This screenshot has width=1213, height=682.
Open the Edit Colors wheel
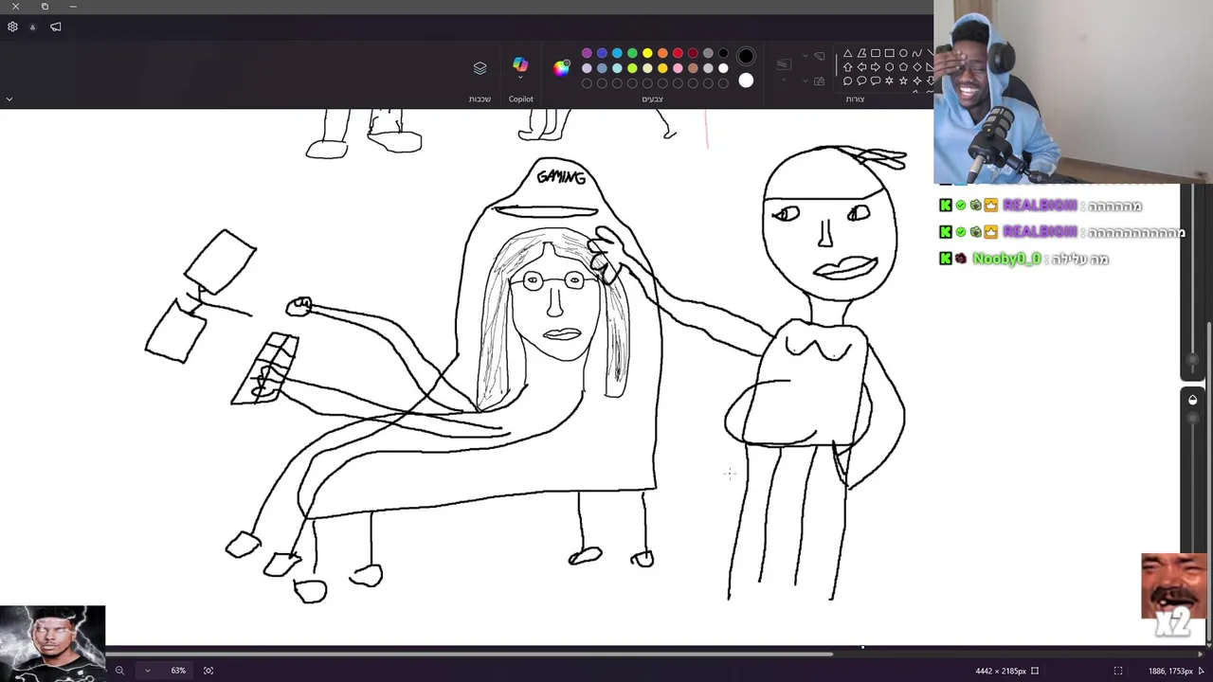(562, 68)
